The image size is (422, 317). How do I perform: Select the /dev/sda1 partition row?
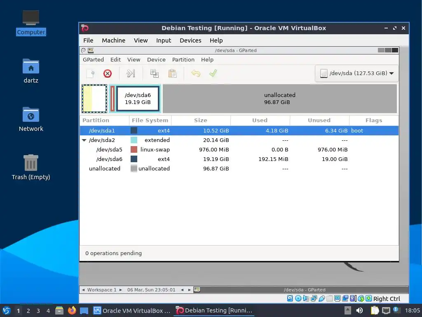[x=239, y=131]
